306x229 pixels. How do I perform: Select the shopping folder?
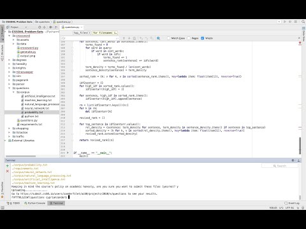20,128
